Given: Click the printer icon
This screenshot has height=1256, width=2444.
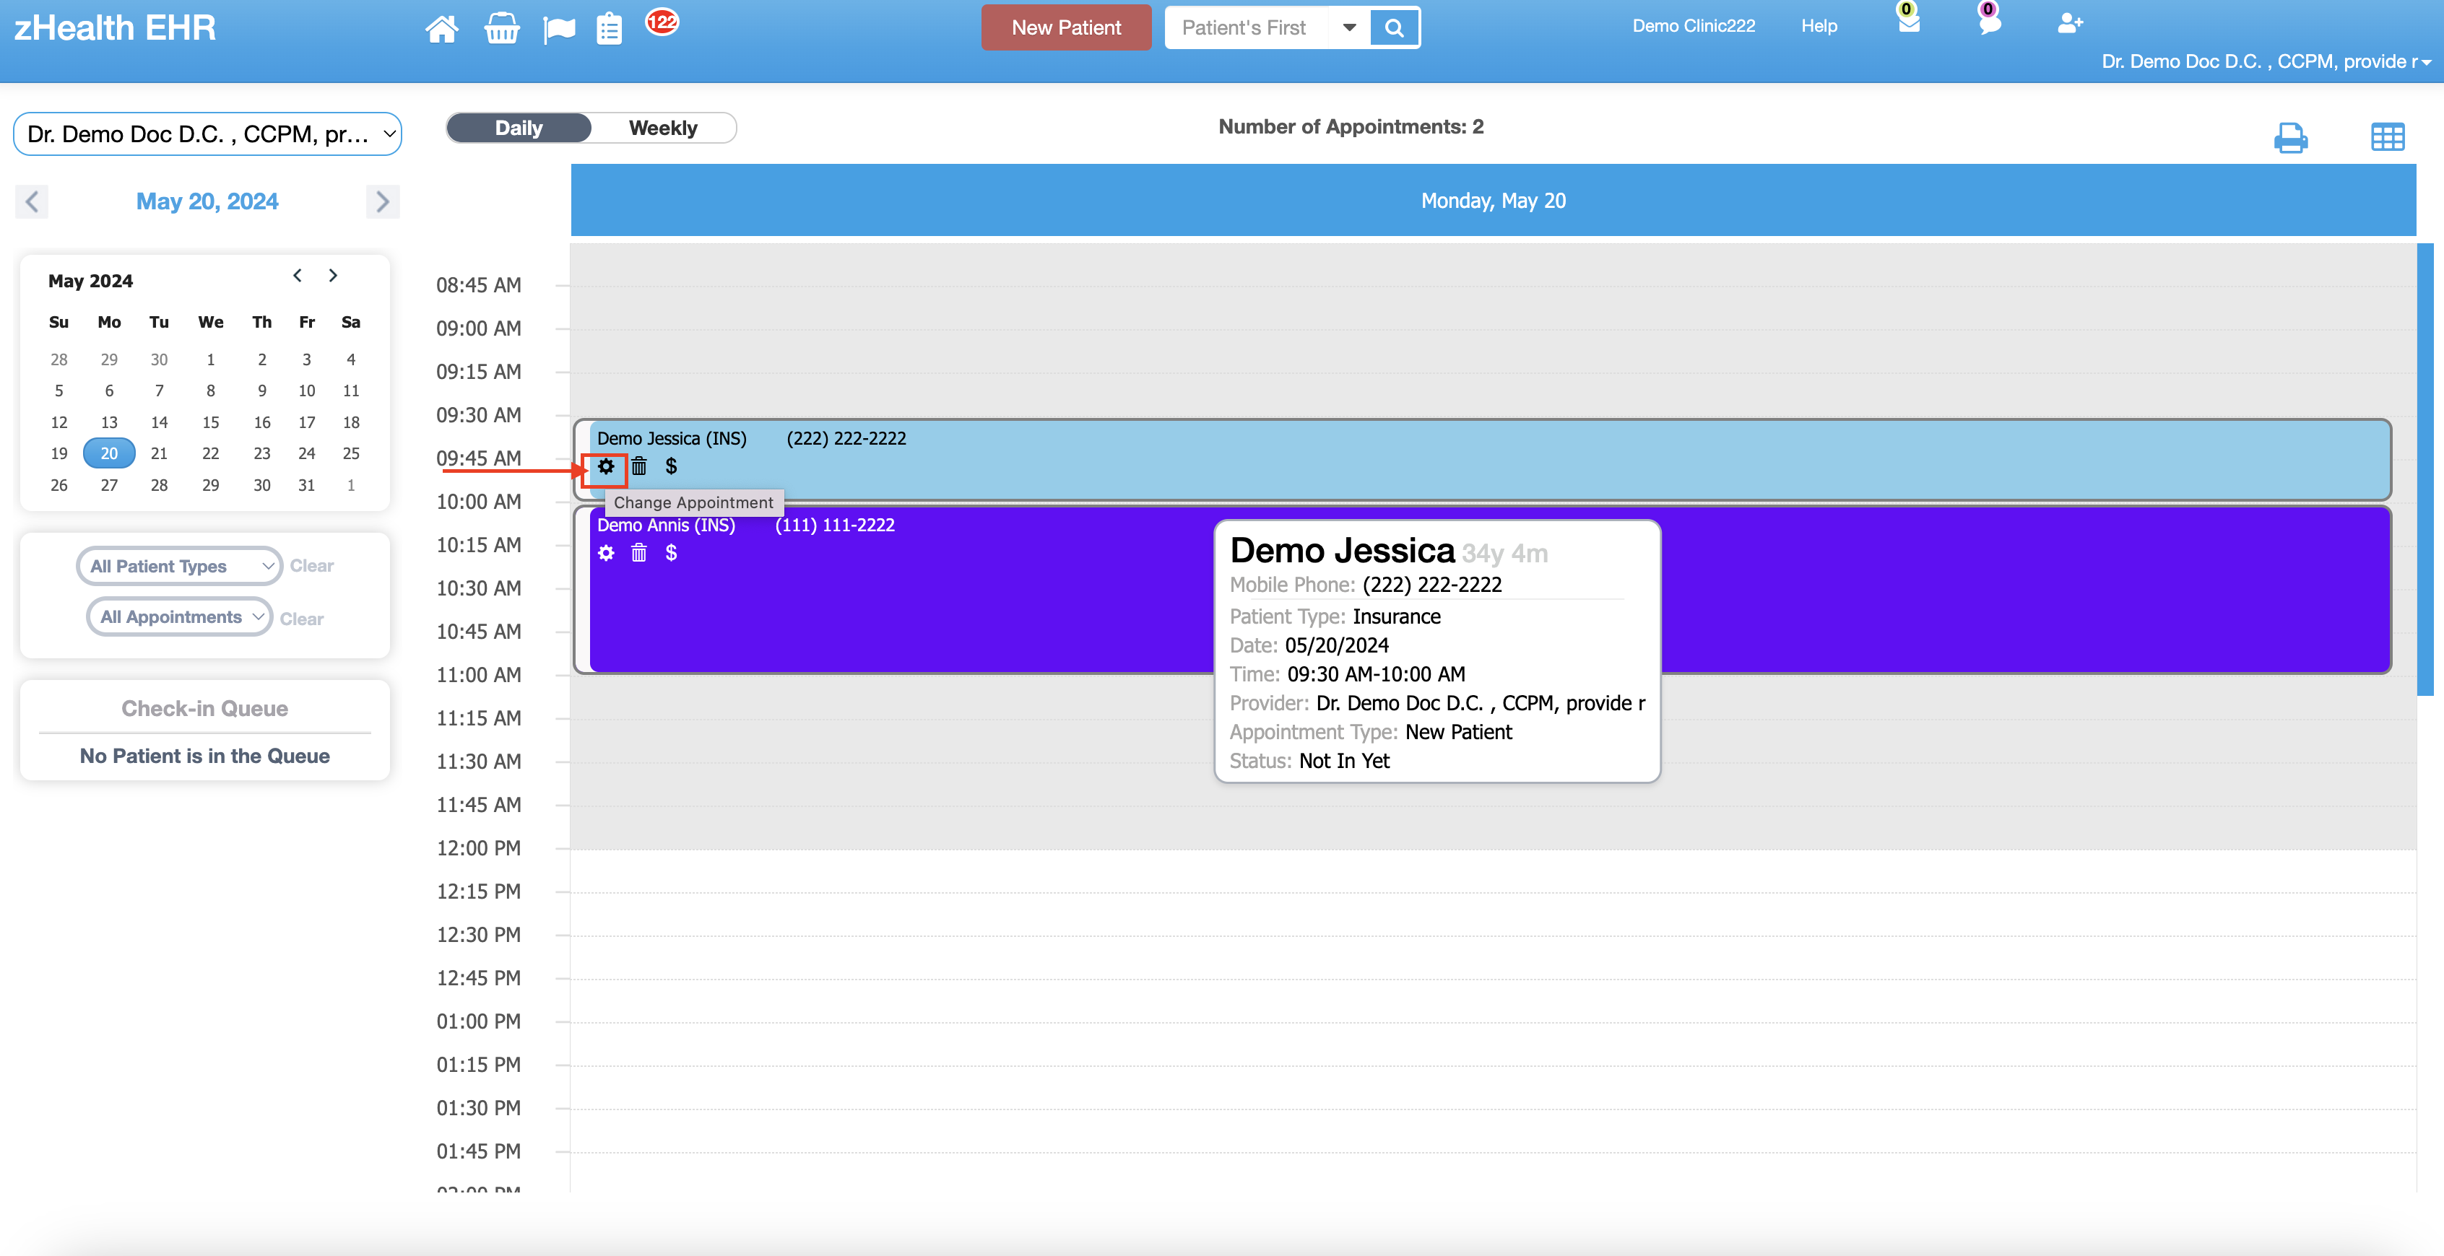Looking at the screenshot, I should coord(2290,139).
